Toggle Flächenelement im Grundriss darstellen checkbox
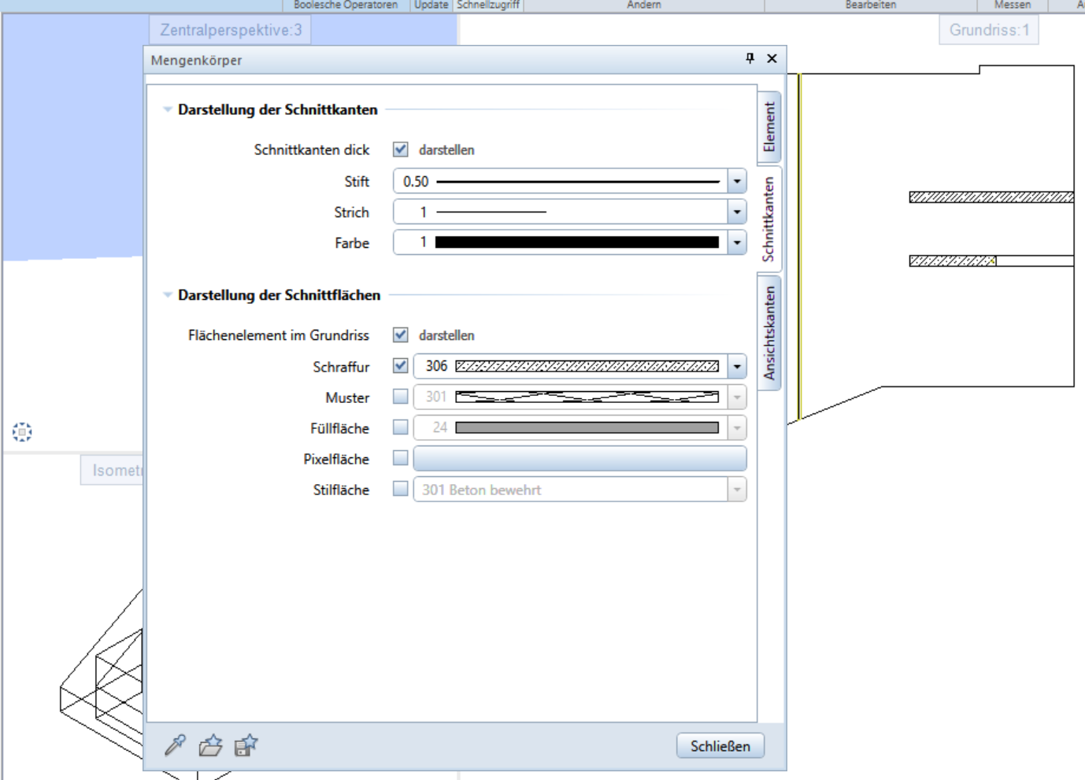This screenshot has height=780, width=1085. [401, 335]
